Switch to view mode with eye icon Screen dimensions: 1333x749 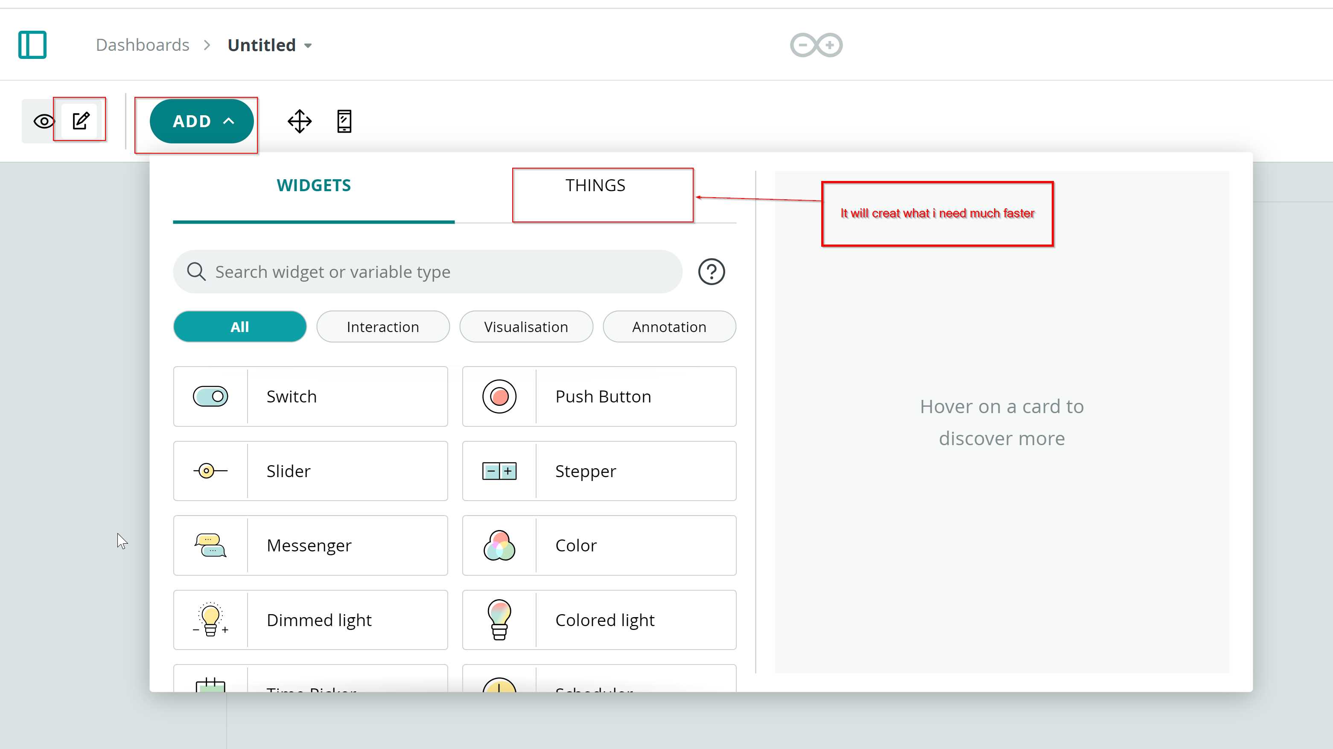coord(44,122)
